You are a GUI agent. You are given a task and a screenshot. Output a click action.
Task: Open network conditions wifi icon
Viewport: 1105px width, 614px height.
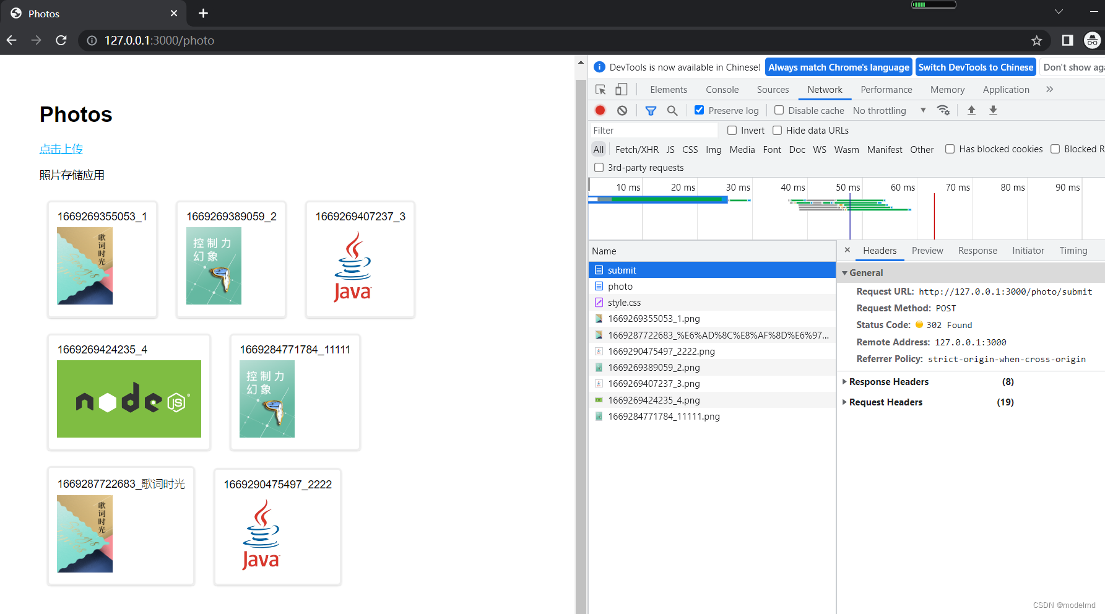coord(943,110)
